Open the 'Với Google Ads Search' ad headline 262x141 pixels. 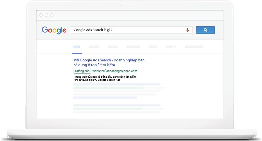109,63
